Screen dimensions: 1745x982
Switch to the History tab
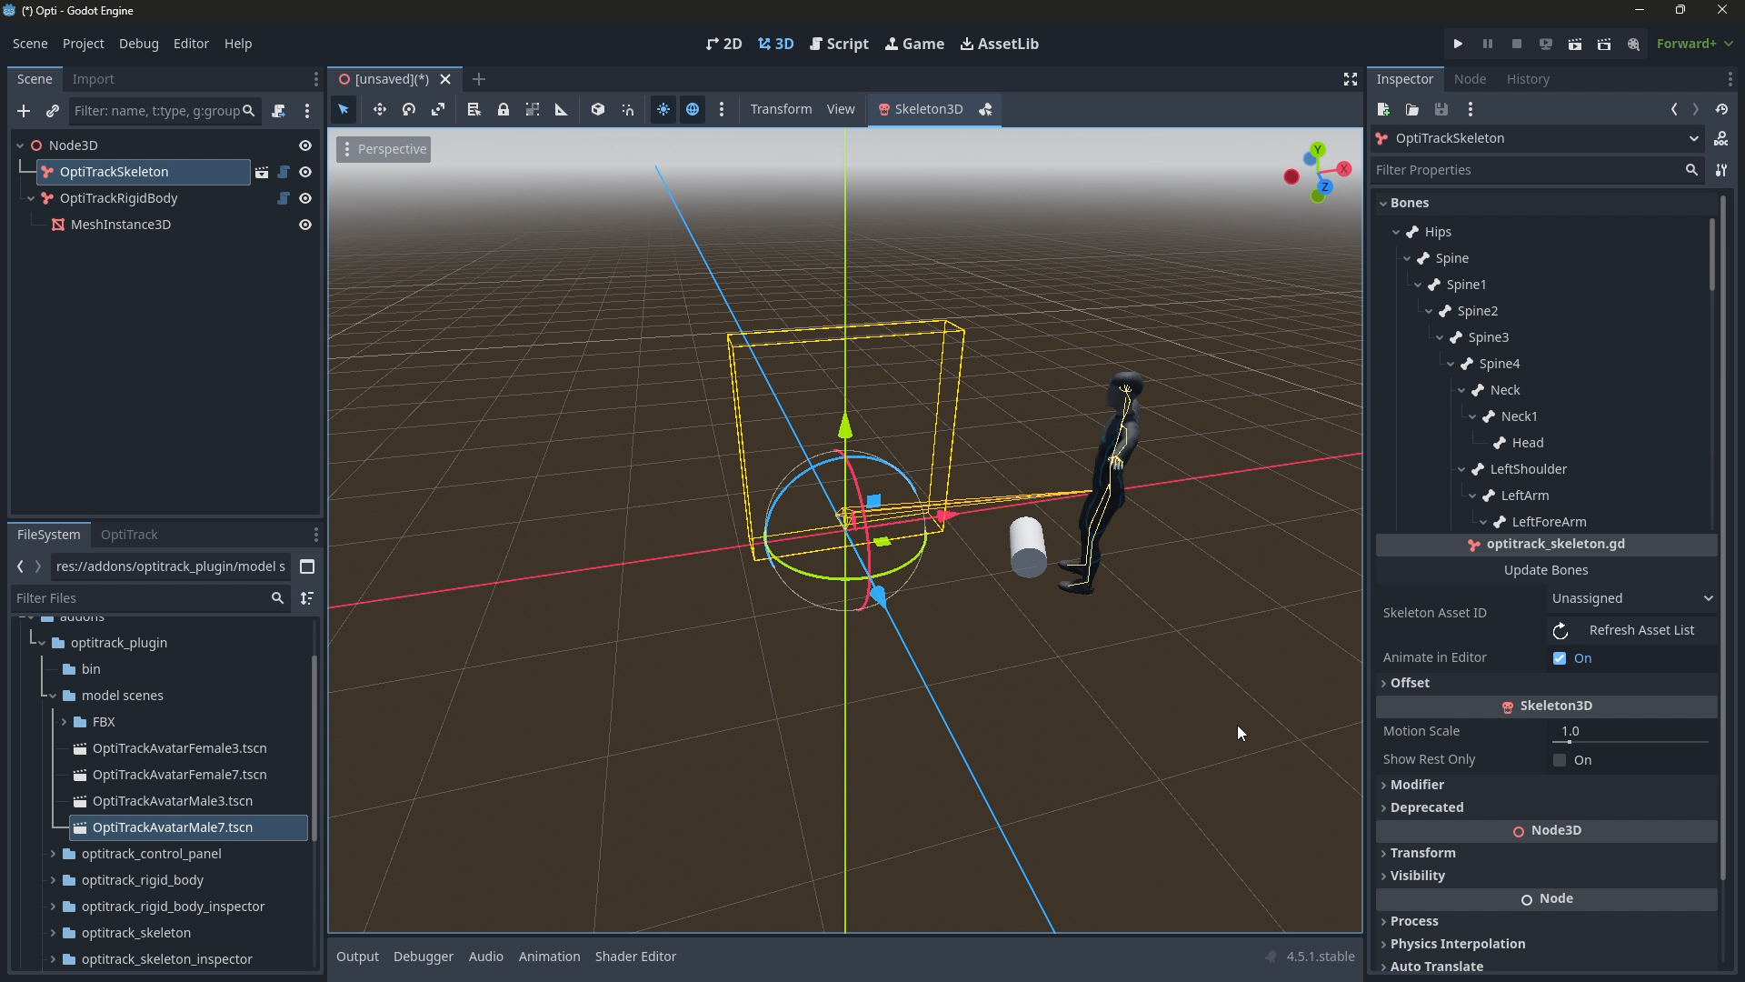[x=1528, y=79]
